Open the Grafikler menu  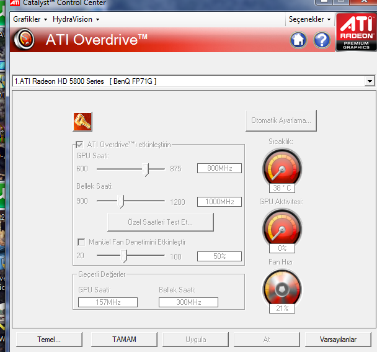point(30,19)
